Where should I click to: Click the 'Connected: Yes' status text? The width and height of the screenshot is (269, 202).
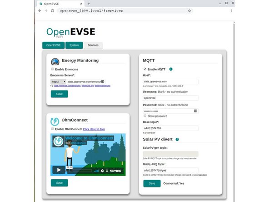(x=174, y=183)
